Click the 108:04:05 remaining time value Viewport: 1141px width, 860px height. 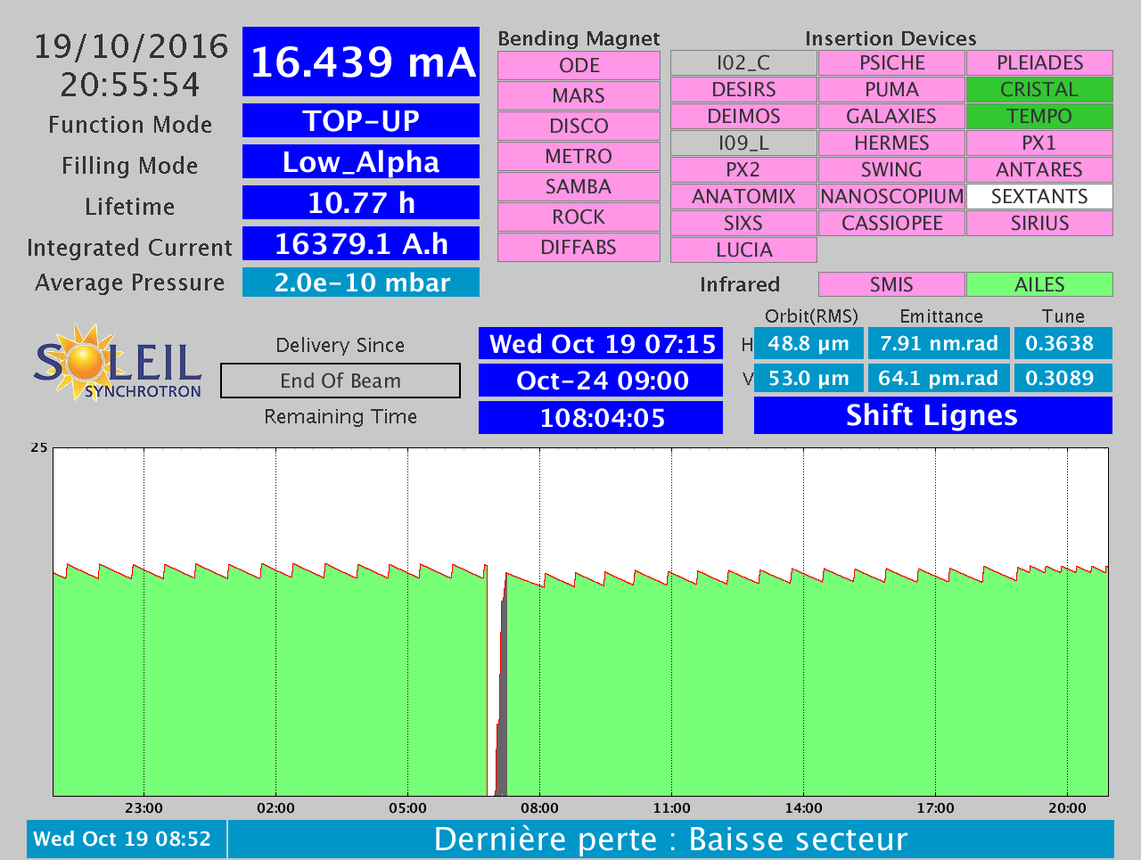[x=601, y=417]
